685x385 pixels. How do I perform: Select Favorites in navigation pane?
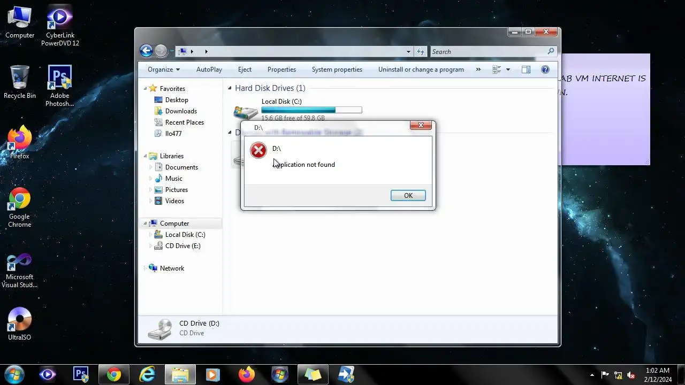point(172,89)
